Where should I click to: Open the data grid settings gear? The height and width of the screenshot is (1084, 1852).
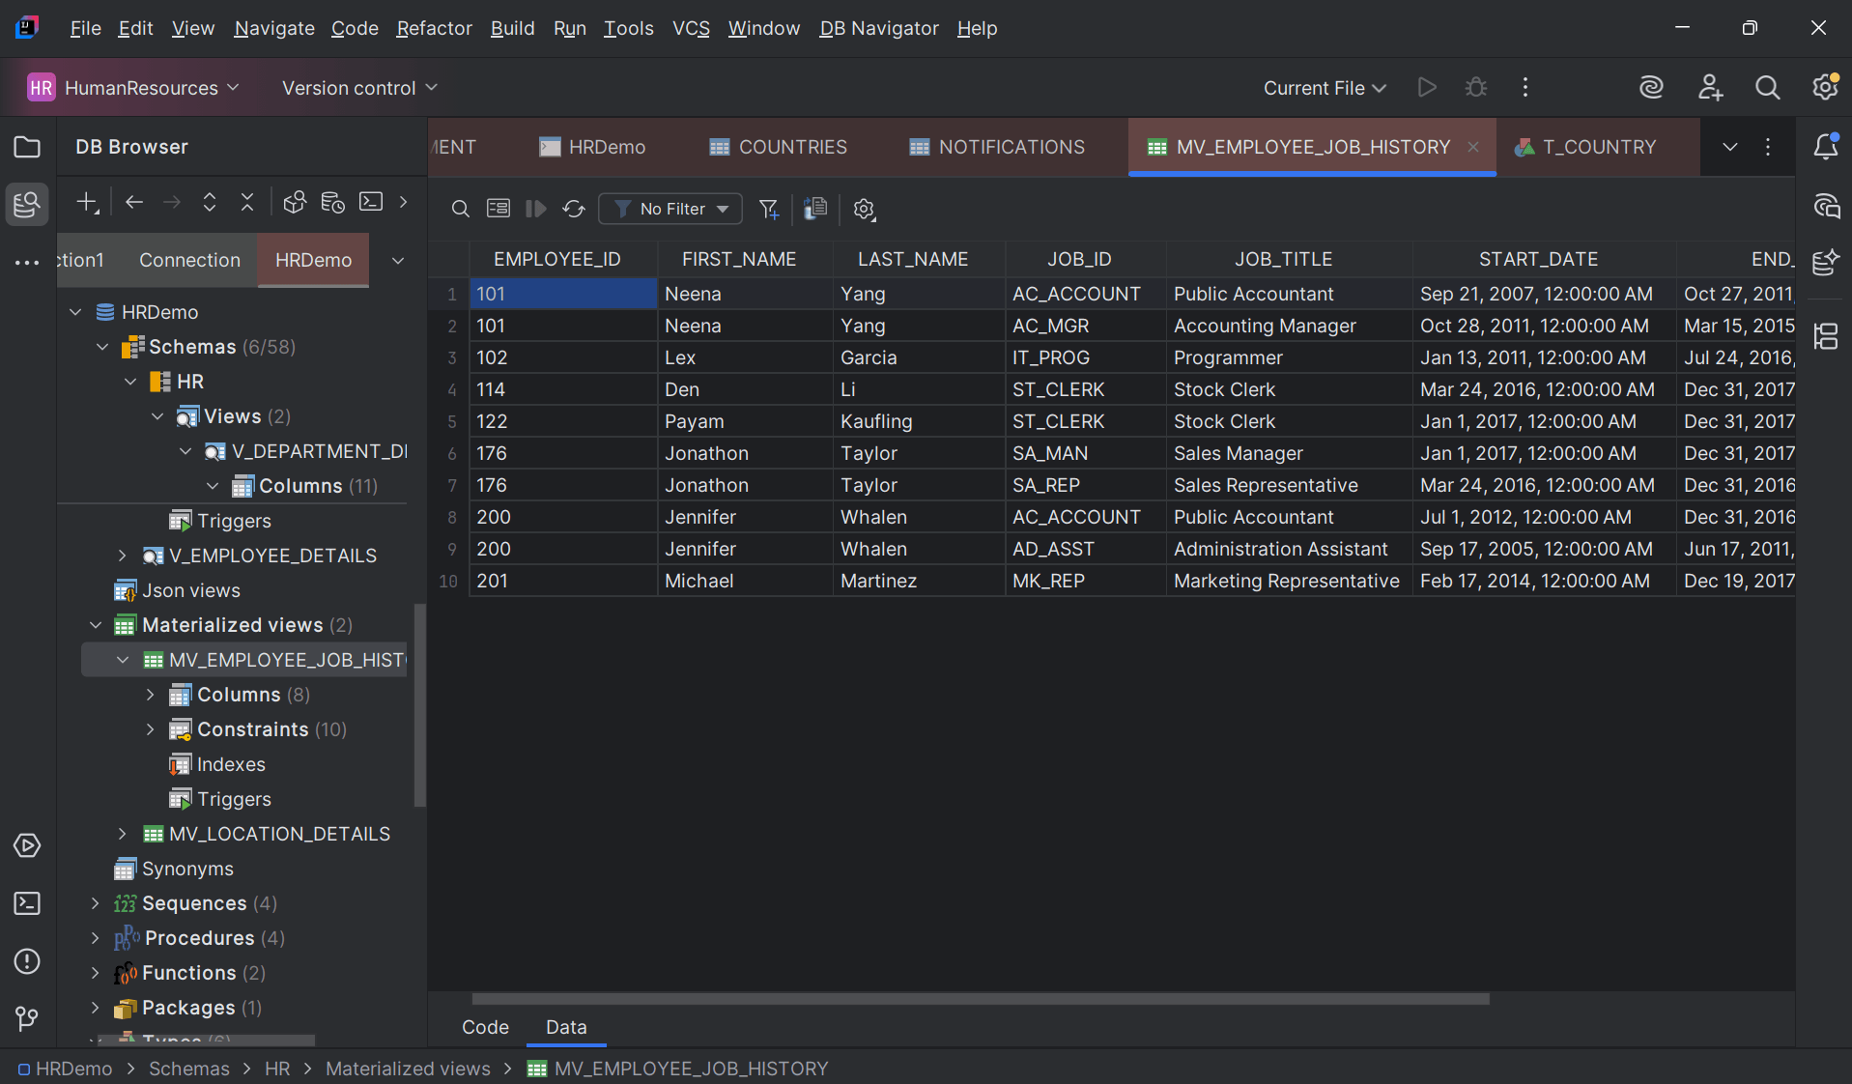(x=863, y=209)
